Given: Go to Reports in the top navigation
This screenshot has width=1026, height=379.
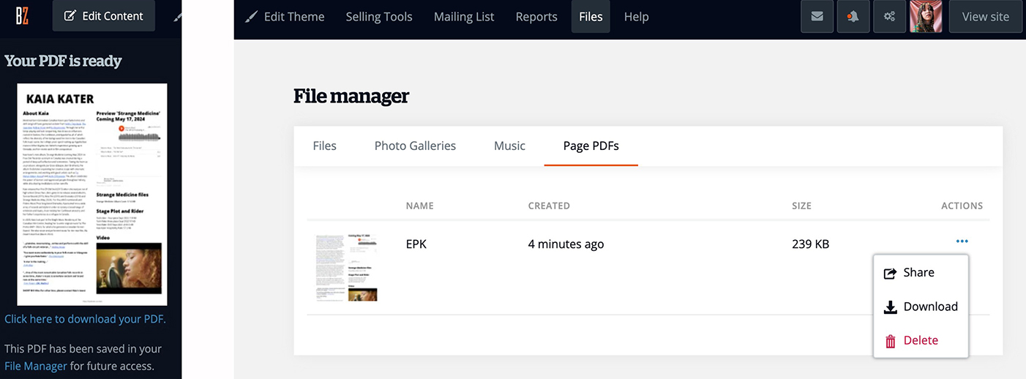Looking at the screenshot, I should 536,16.
